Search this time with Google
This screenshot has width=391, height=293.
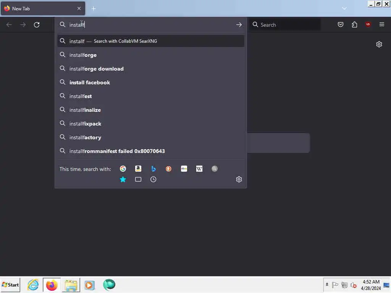point(123,169)
